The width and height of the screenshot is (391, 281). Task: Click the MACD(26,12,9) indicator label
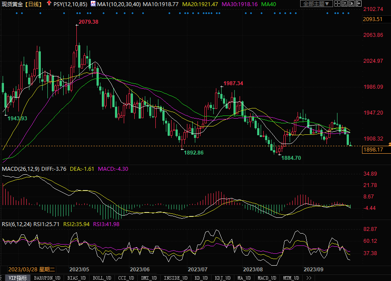tap(21, 169)
